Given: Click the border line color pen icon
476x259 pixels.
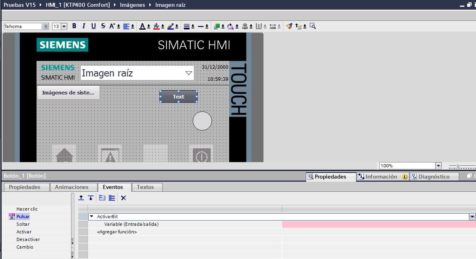Looking at the screenshot, I should (x=171, y=26).
